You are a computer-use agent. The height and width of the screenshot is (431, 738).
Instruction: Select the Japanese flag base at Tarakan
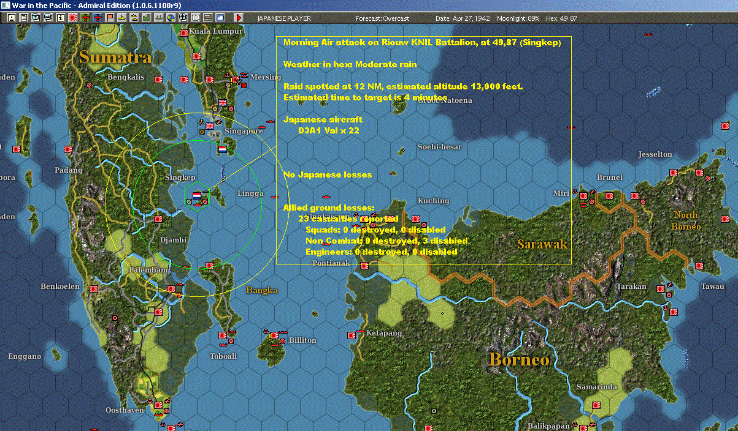660,290
